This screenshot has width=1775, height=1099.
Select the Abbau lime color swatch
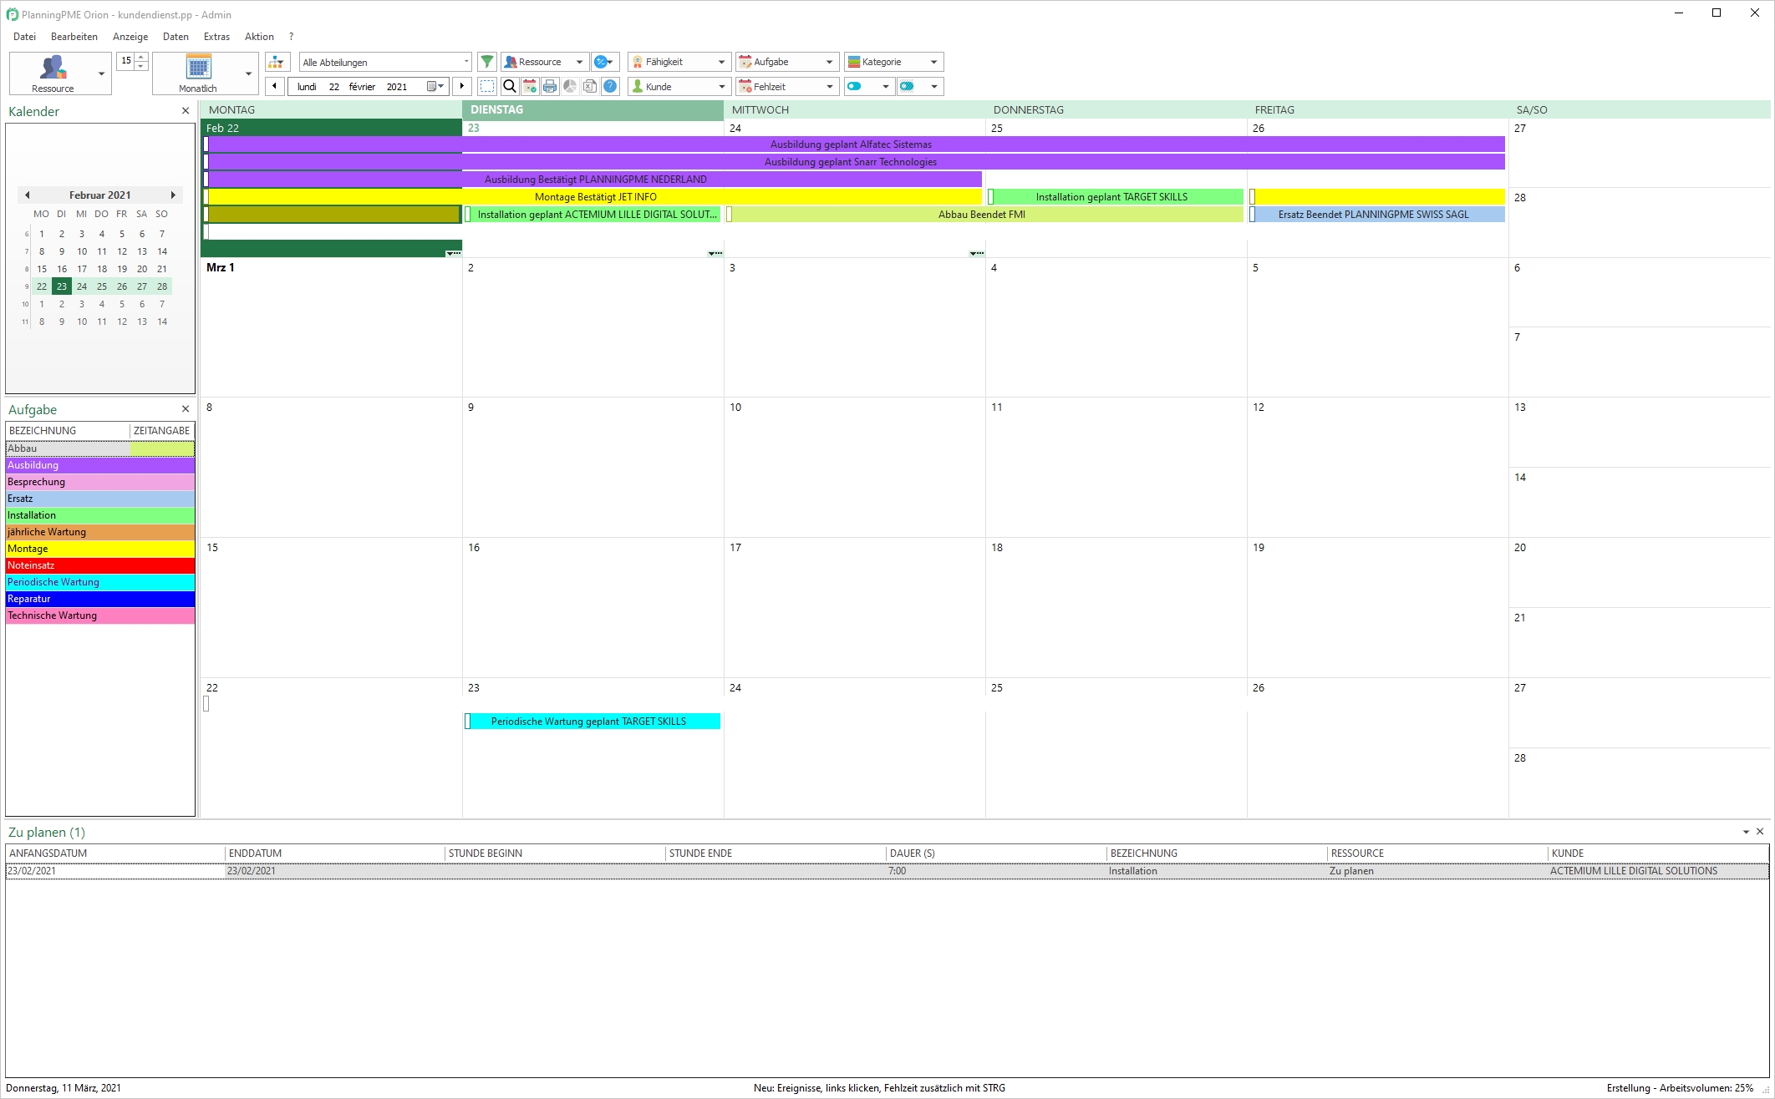click(162, 448)
